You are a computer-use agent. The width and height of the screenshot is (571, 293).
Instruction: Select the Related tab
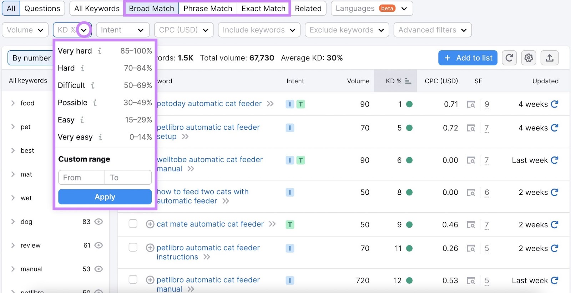coord(308,9)
